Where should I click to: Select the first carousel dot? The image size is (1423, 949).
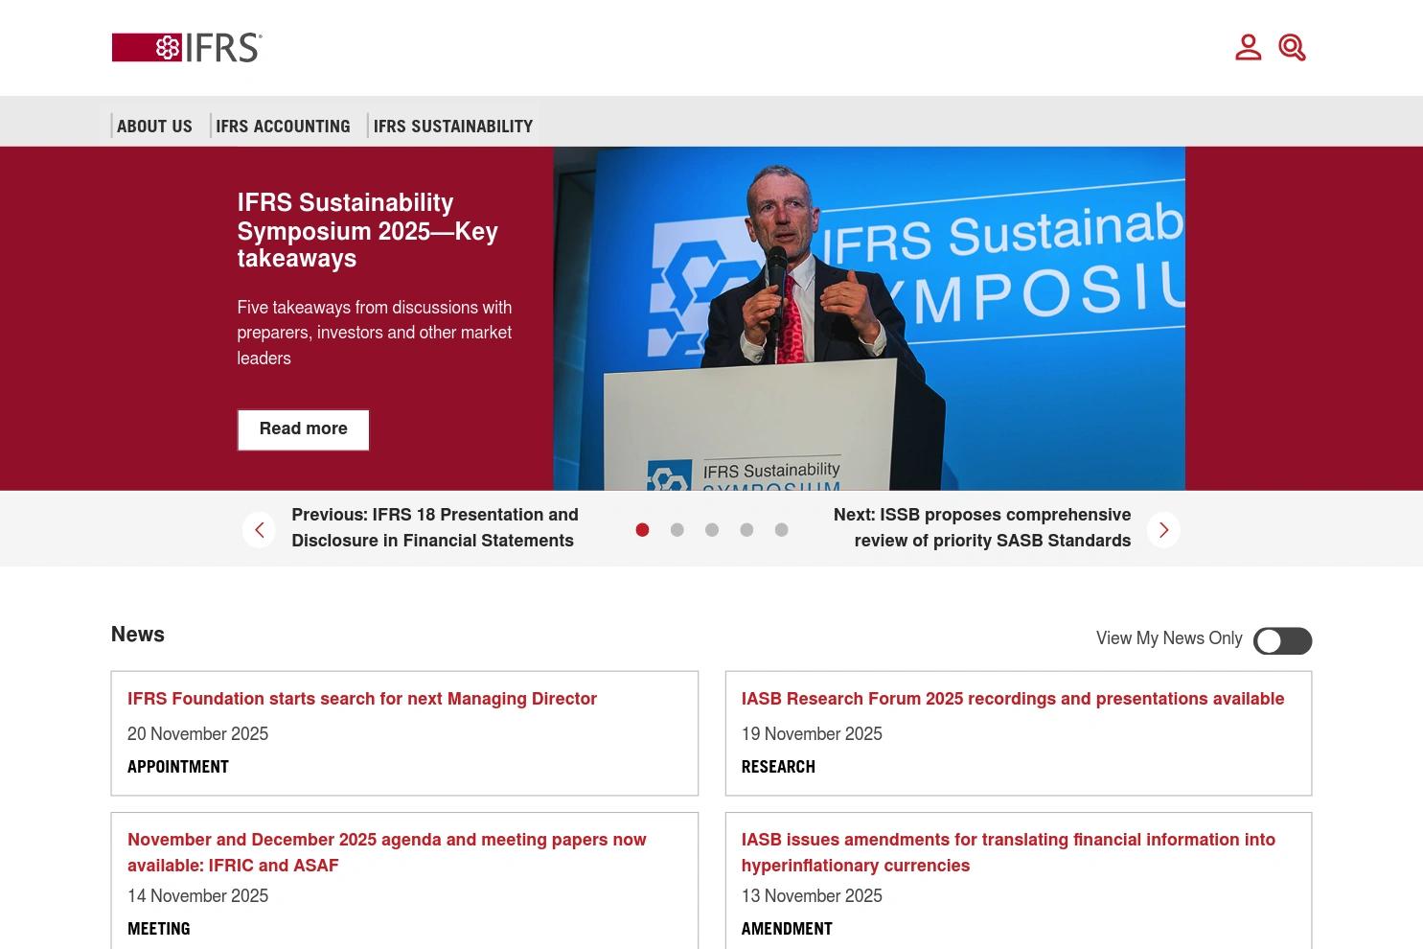(x=642, y=530)
